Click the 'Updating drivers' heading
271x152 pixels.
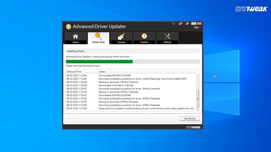coord(76,51)
